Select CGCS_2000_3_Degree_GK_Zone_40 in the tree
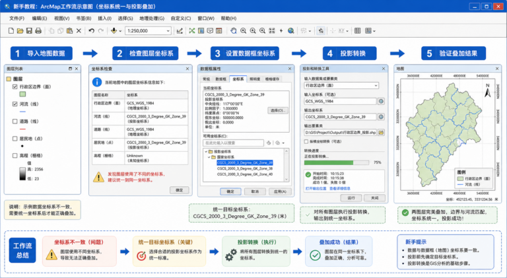This screenshot has width=507, height=278. (x=245, y=174)
